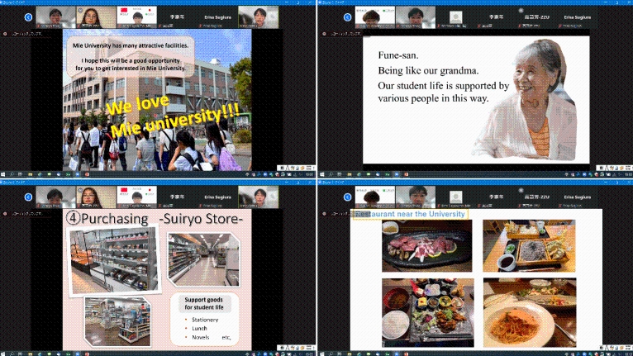Click the Japanese set meal with rice photo
633x356 pixels.
428,312
